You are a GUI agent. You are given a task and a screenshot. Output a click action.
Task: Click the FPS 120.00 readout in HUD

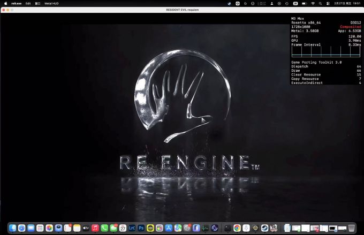tap(326, 36)
